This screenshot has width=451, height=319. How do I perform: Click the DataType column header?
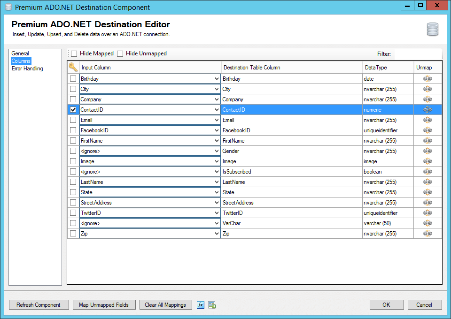click(x=388, y=68)
